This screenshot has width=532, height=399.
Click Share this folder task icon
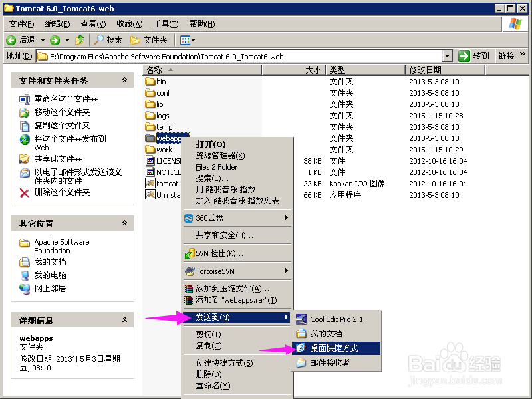pos(25,158)
